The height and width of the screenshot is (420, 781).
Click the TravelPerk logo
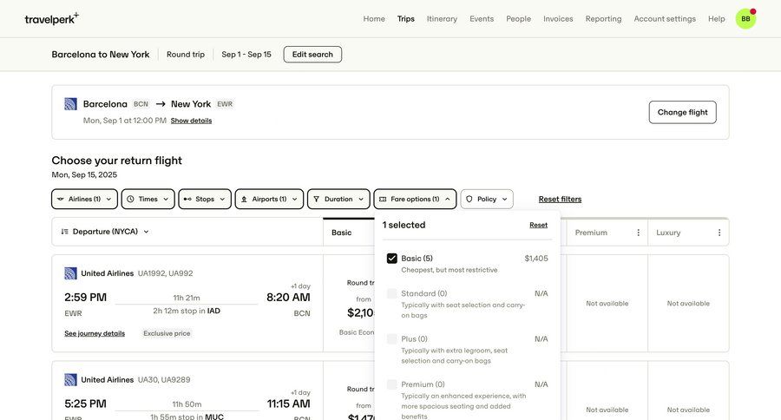[51, 18]
